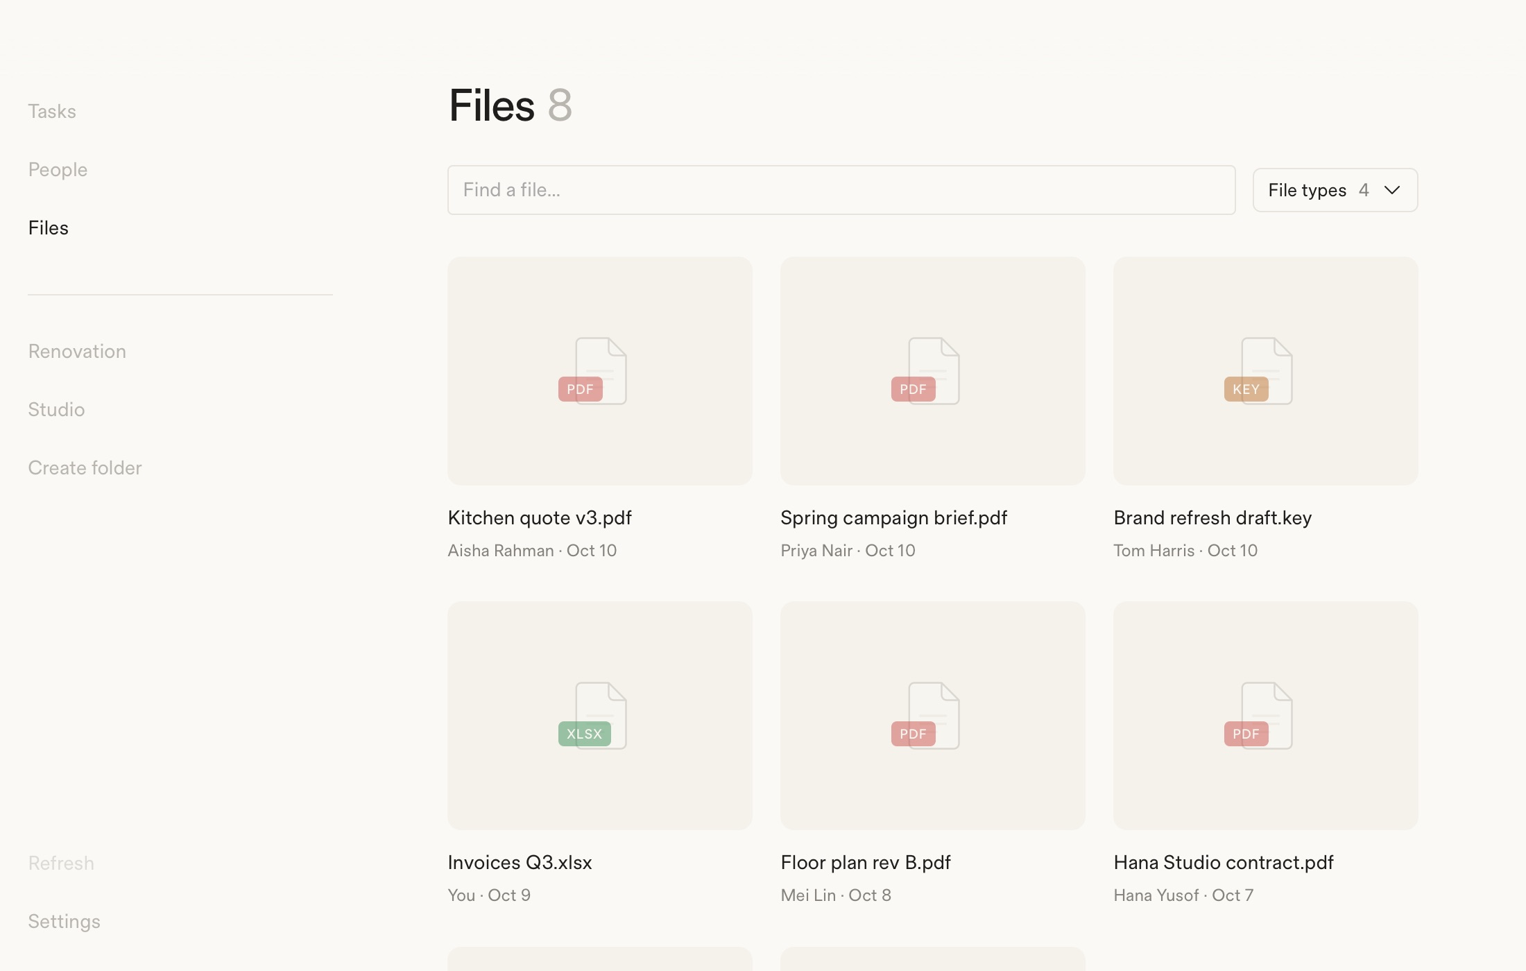Open KEY icon for Brand refresh draft
The height and width of the screenshot is (971, 1526).
click(1258, 371)
